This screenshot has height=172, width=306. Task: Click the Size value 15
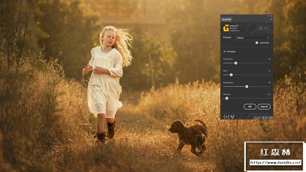pos(269,70)
